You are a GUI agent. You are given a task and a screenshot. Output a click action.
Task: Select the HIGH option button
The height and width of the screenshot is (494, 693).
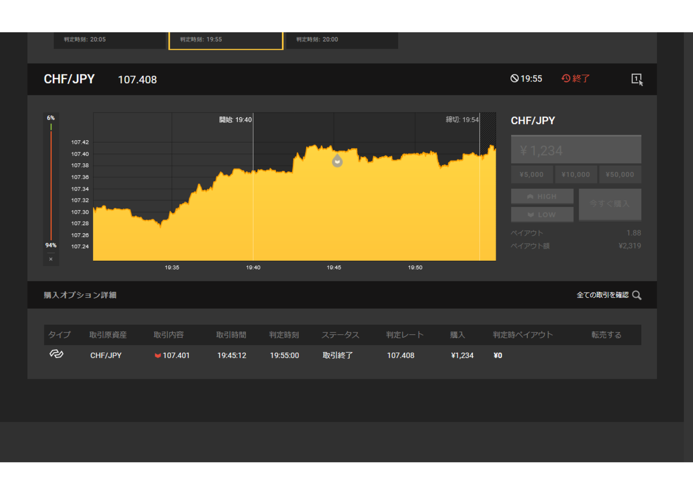pyautogui.click(x=542, y=196)
